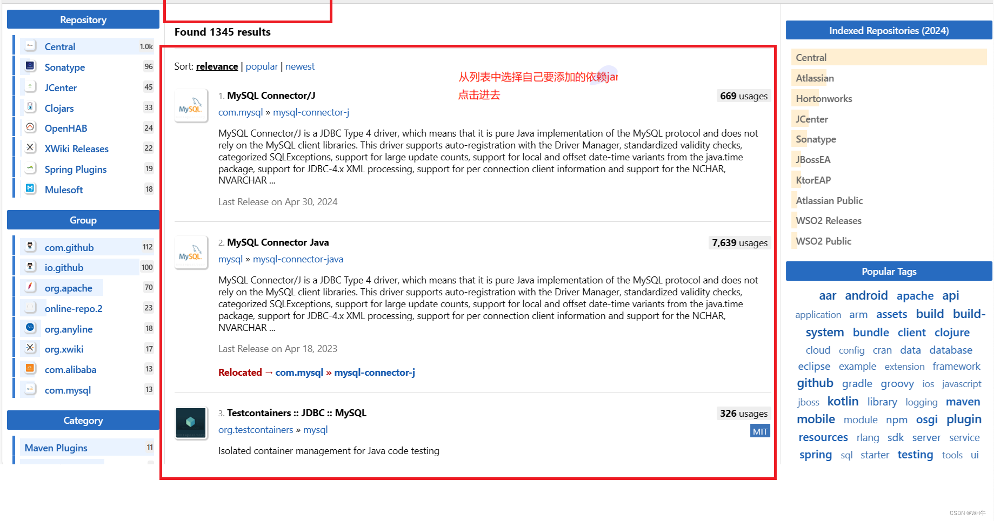The height and width of the screenshot is (521, 994).
Task: Click the XWiki Releases icon
Action: [30, 148]
